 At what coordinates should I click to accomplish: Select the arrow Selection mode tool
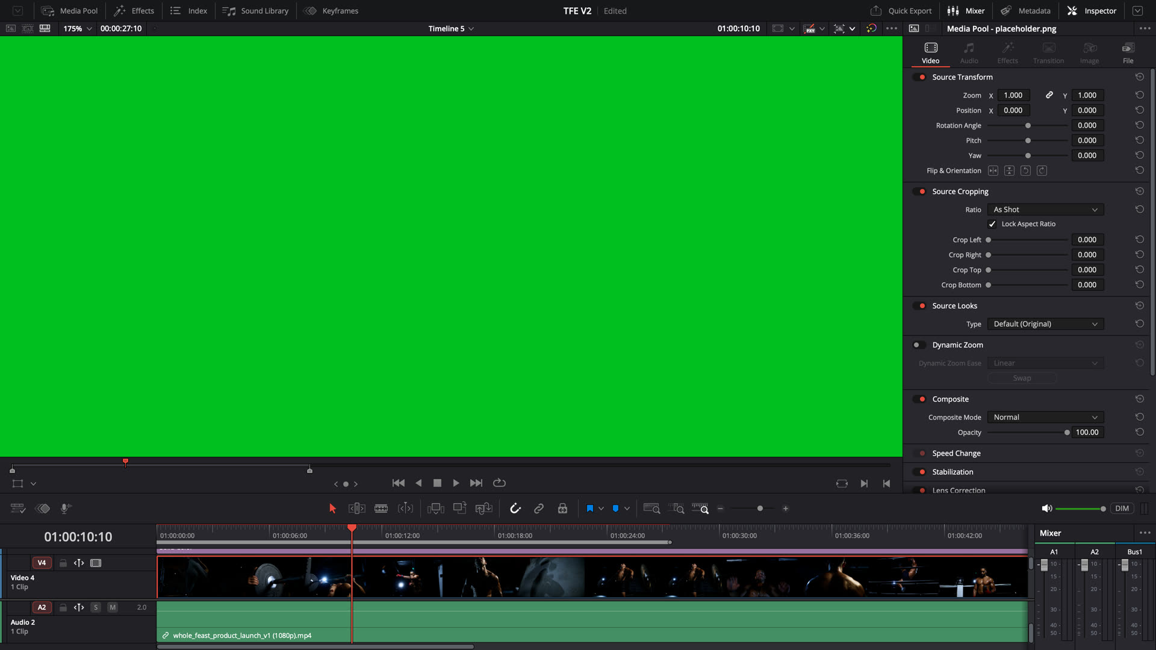[332, 509]
